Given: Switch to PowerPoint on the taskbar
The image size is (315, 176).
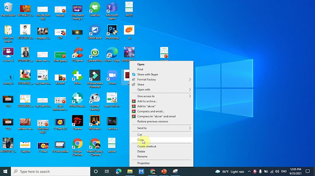Looking at the screenshot, I should (x=164, y=171).
